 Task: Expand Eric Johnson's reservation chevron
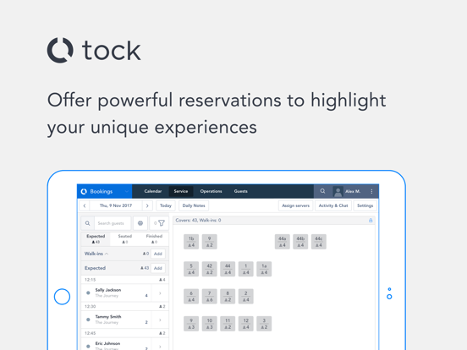160,347
